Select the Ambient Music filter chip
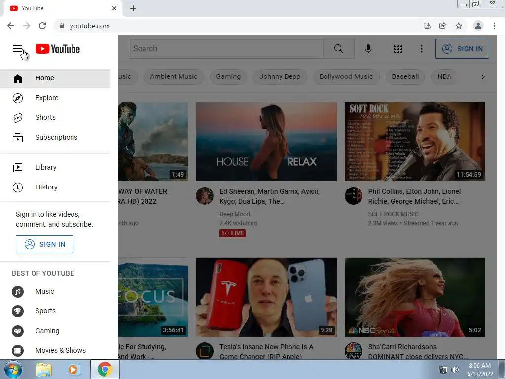The height and width of the screenshot is (379, 505). coord(174,76)
